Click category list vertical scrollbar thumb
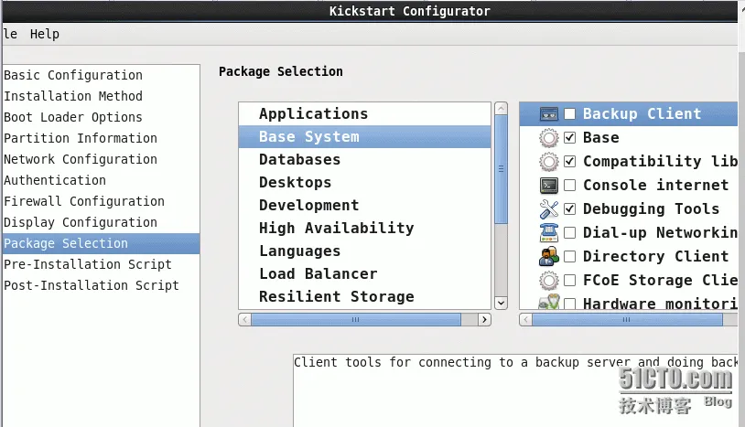The height and width of the screenshot is (427, 745). coord(501,169)
